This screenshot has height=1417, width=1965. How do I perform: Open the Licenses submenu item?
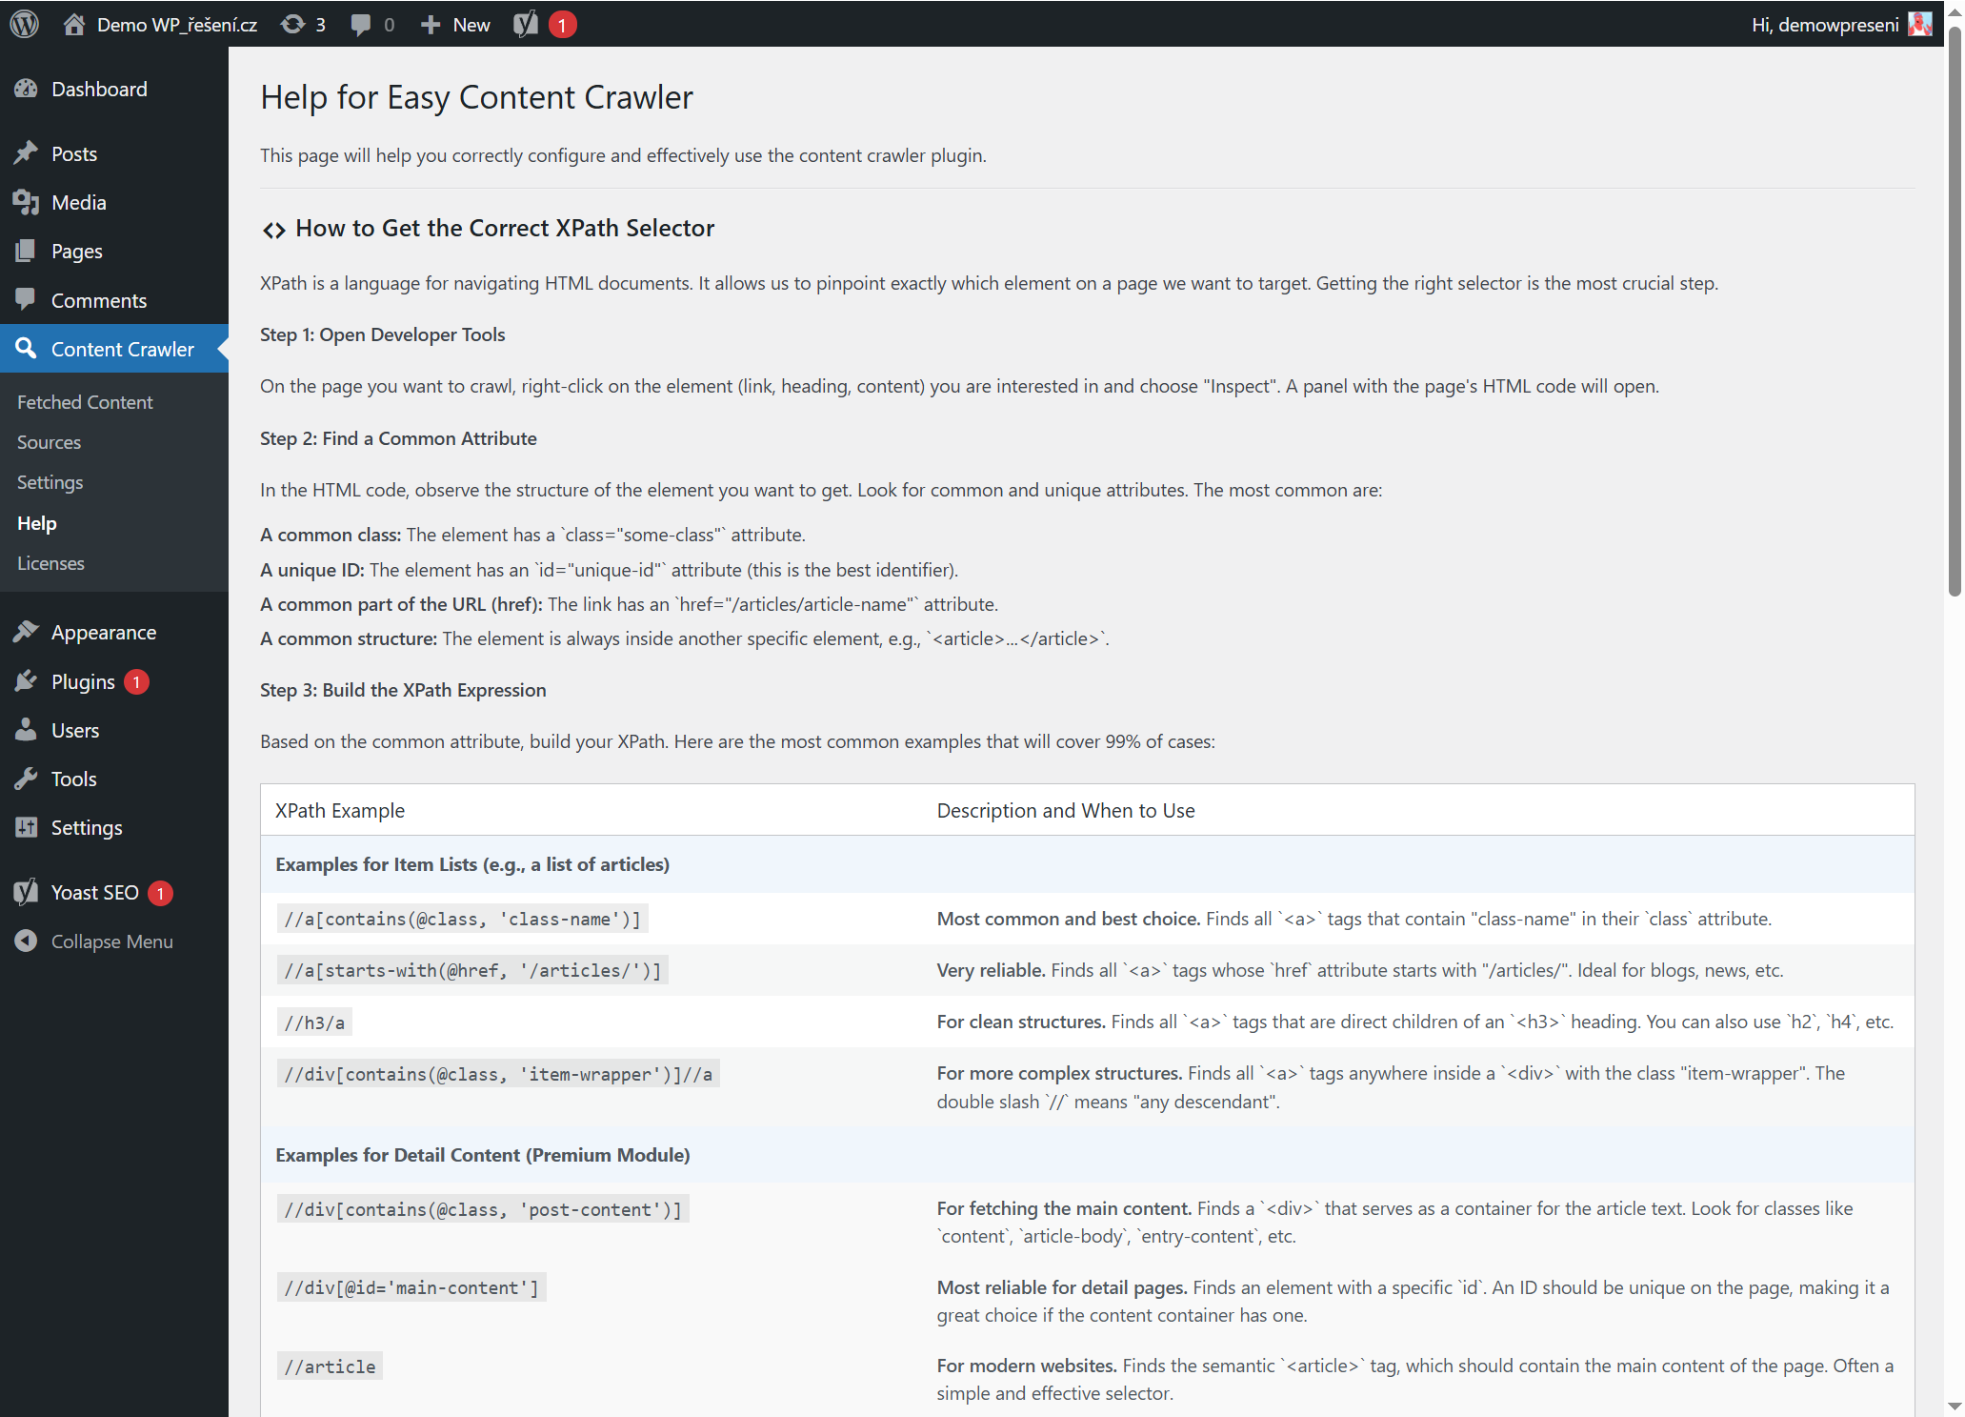pos(50,563)
